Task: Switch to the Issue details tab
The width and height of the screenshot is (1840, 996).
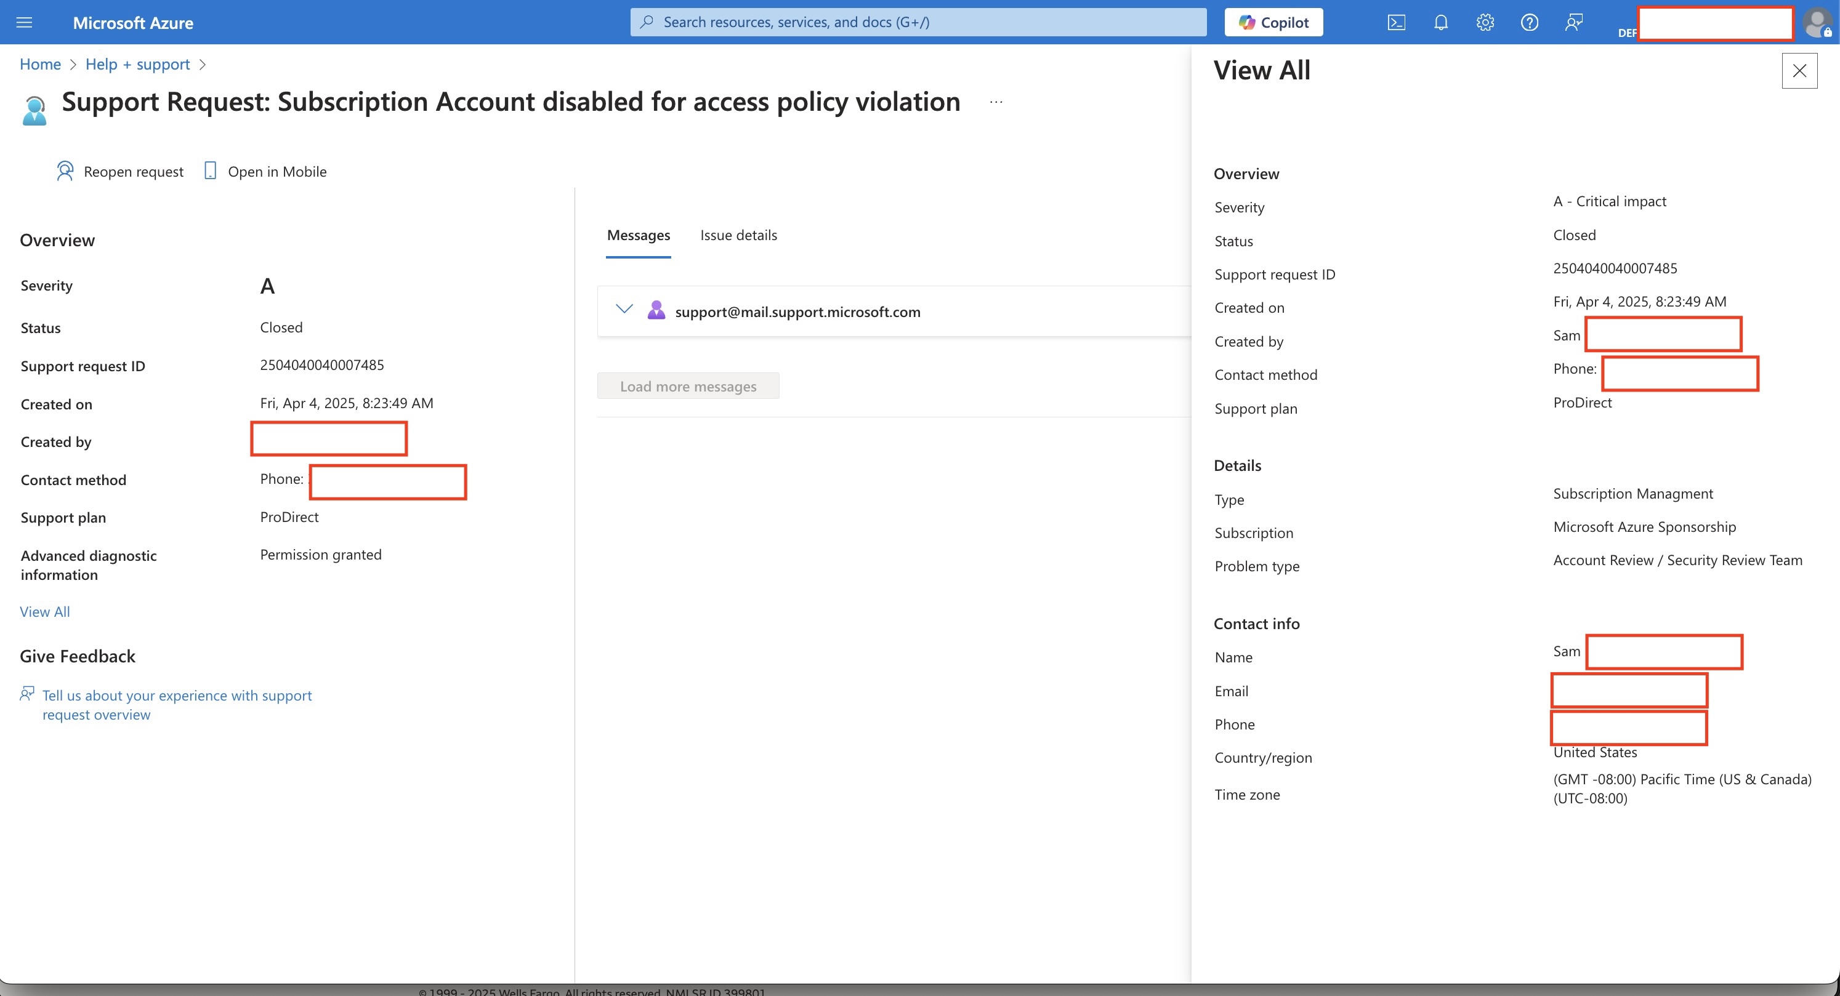Action: pyautogui.click(x=738, y=235)
